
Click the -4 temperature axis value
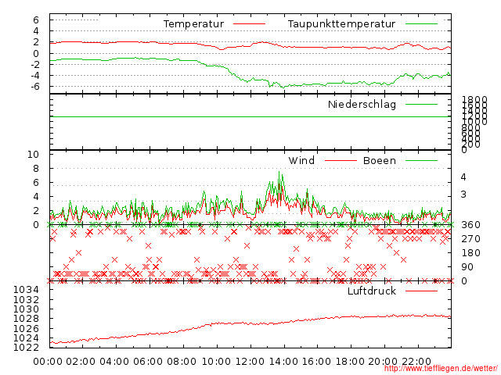click(x=34, y=76)
